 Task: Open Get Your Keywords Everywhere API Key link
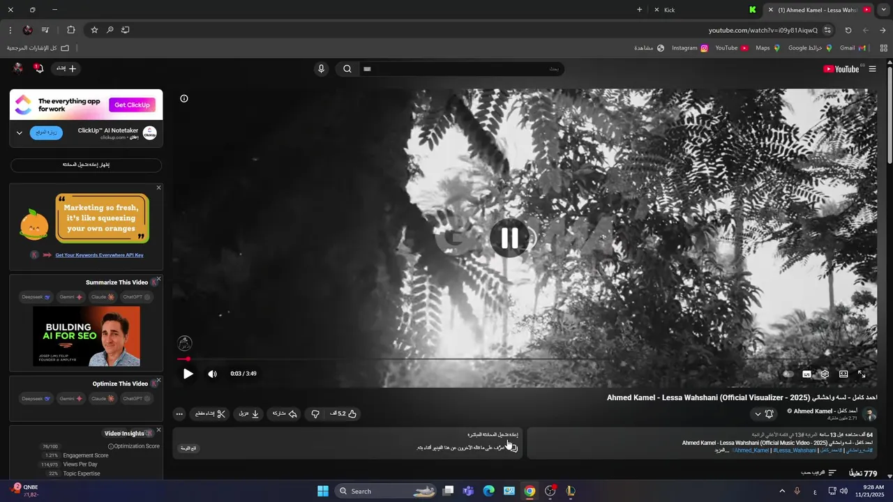pyautogui.click(x=99, y=255)
